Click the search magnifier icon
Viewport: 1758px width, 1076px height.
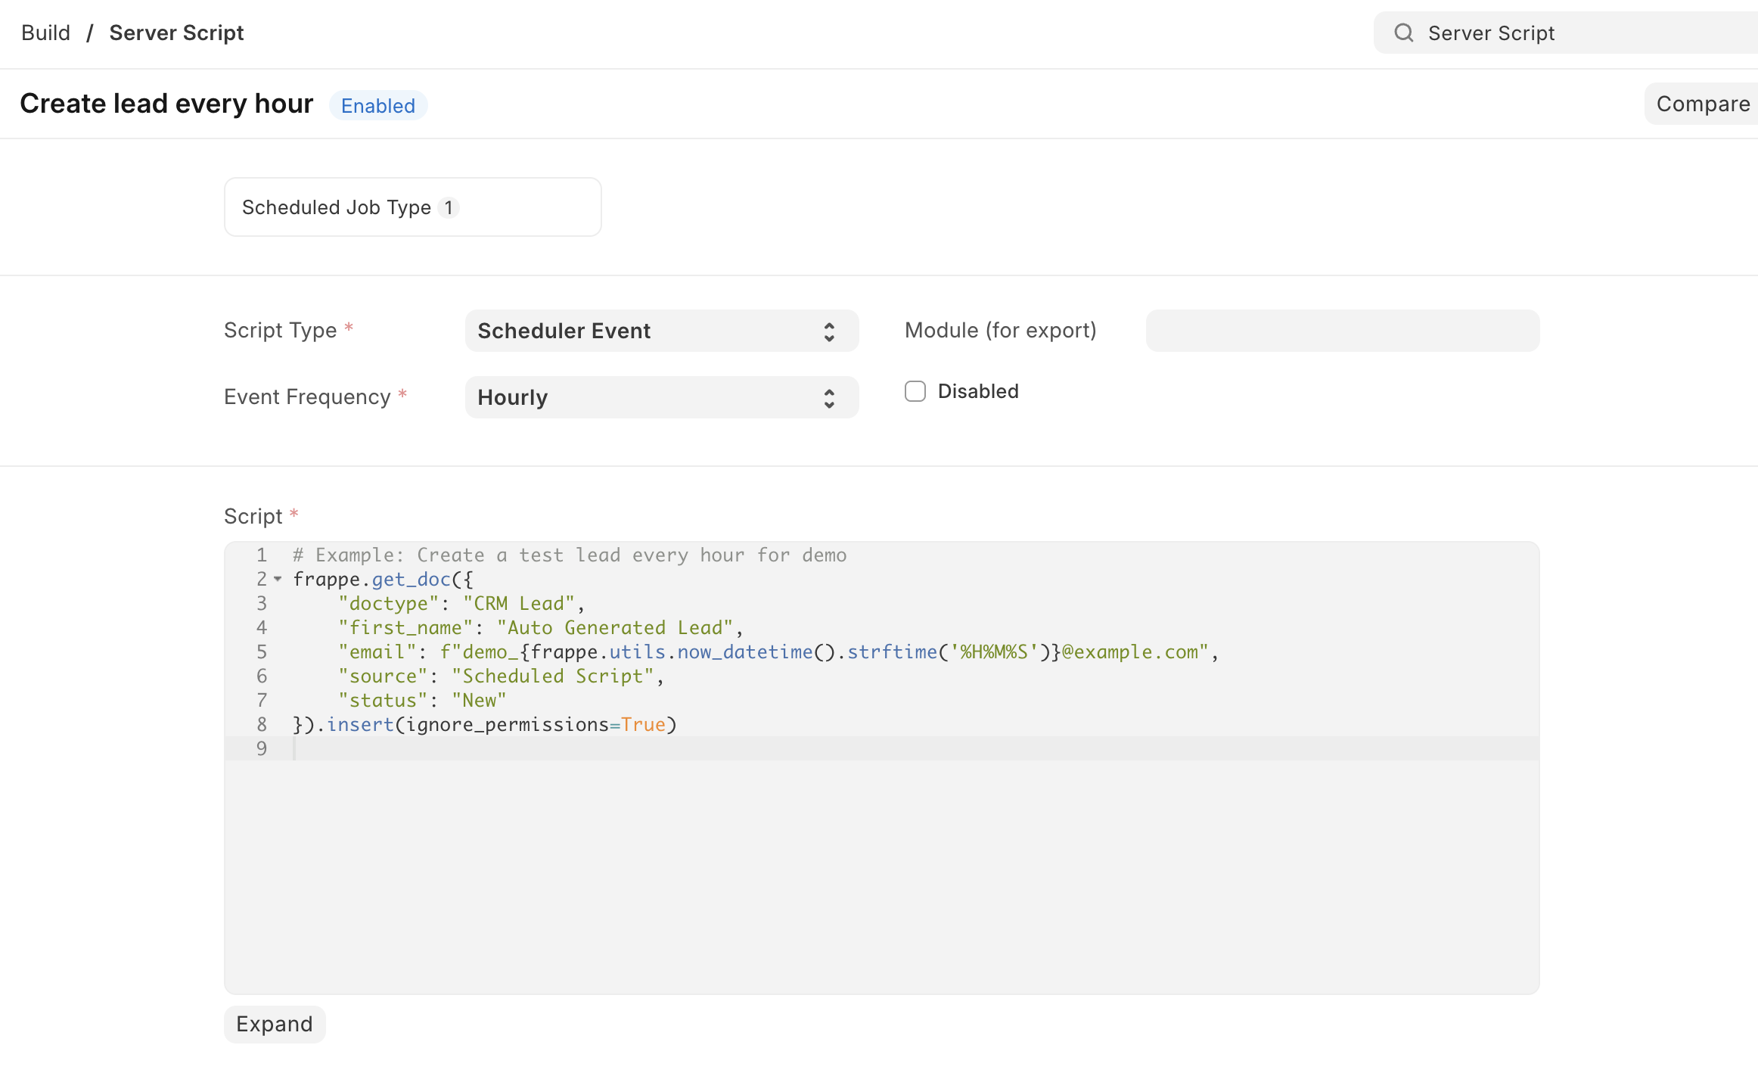[x=1404, y=33]
